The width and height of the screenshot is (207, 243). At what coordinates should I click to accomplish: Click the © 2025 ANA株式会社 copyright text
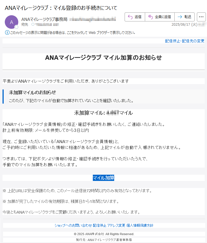pyautogui.click(x=104, y=234)
